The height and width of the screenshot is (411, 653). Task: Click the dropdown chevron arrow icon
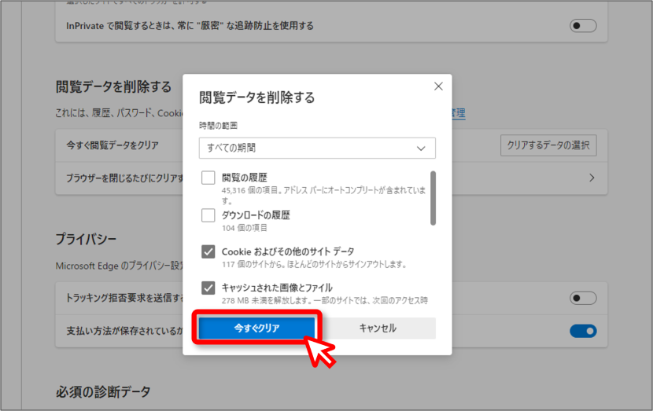point(421,149)
